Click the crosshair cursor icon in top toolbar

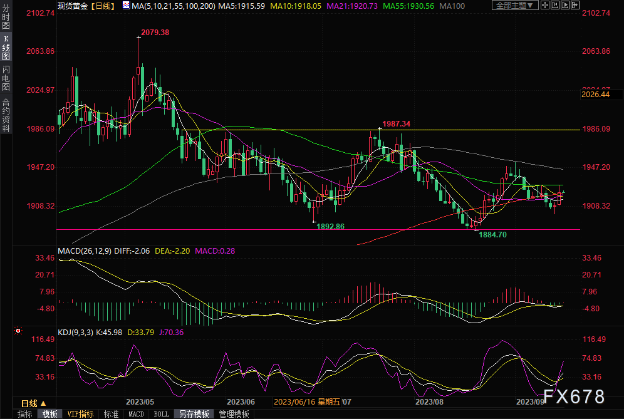tap(545, 5)
